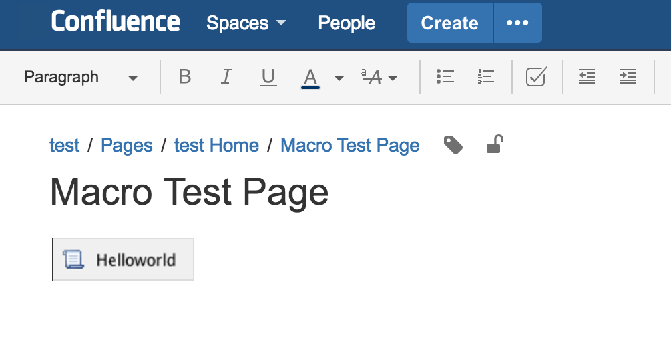
Task: Indent the current paragraph
Action: [x=628, y=77]
